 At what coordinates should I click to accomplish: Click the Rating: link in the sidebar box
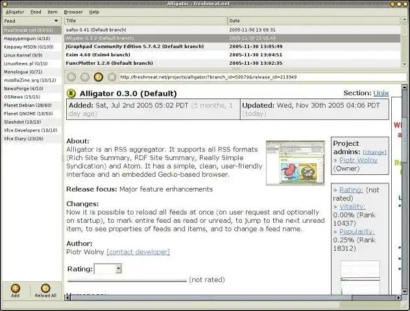(x=351, y=190)
